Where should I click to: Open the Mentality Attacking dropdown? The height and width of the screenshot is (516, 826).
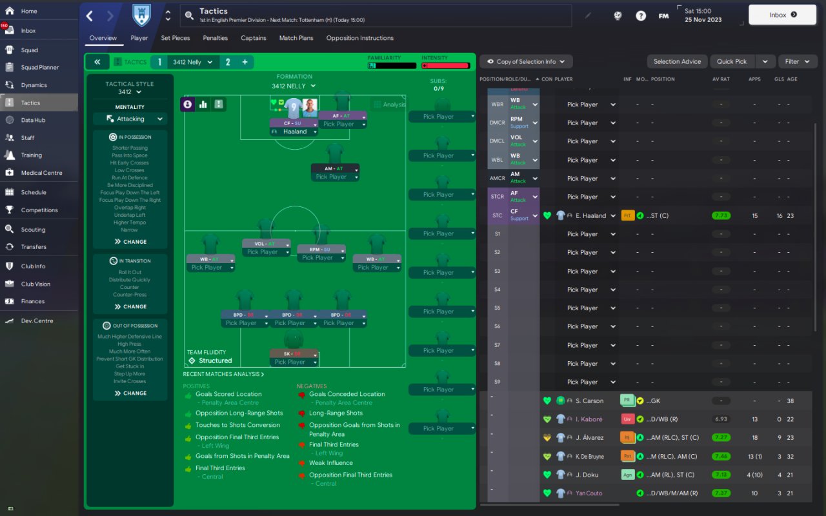coord(130,119)
